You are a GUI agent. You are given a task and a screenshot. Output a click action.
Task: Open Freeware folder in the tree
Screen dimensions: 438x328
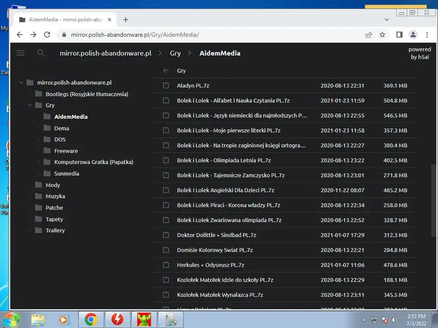click(x=66, y=151)
